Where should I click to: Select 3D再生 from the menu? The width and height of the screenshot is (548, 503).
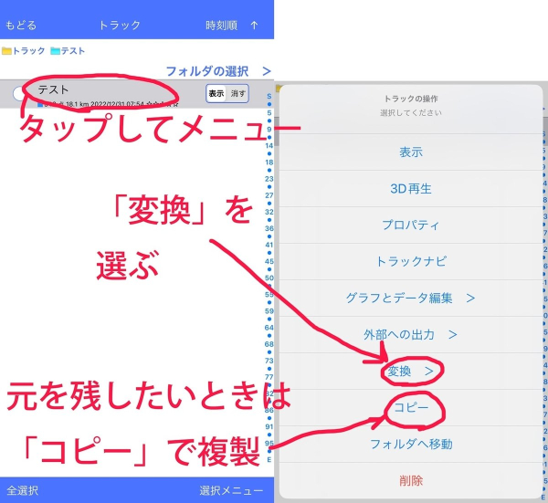410,189
